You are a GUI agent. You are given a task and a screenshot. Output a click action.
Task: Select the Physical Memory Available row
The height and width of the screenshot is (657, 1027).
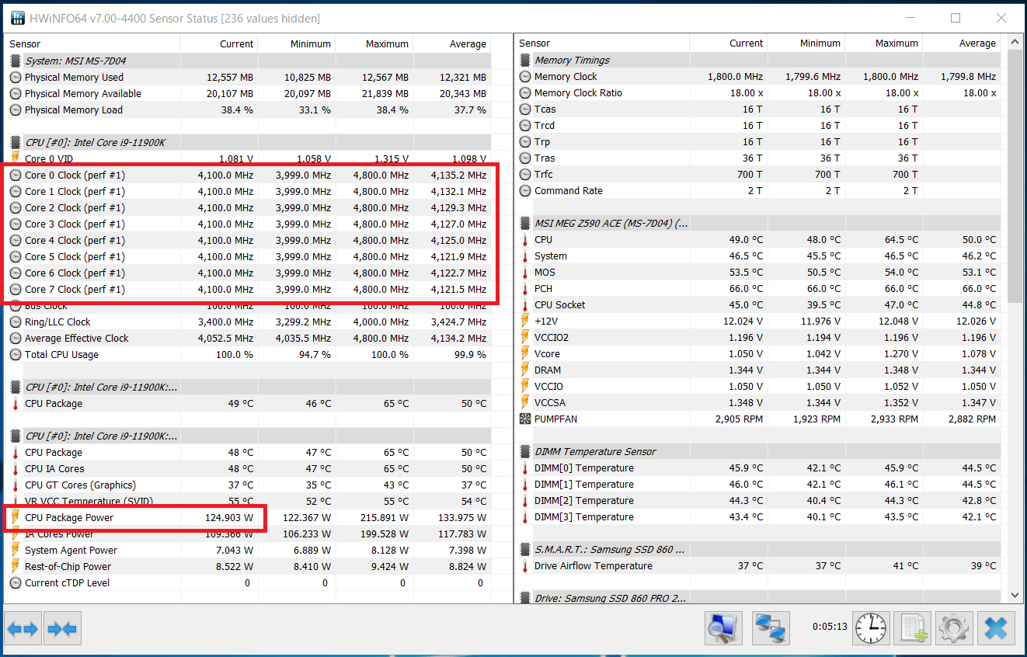(x=248, y=93)
